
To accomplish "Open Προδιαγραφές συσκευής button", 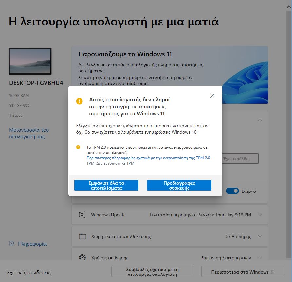I will pos(179,185).
